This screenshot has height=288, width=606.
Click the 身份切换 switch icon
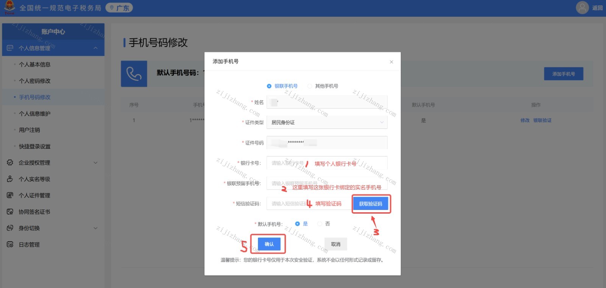point(10,228)
